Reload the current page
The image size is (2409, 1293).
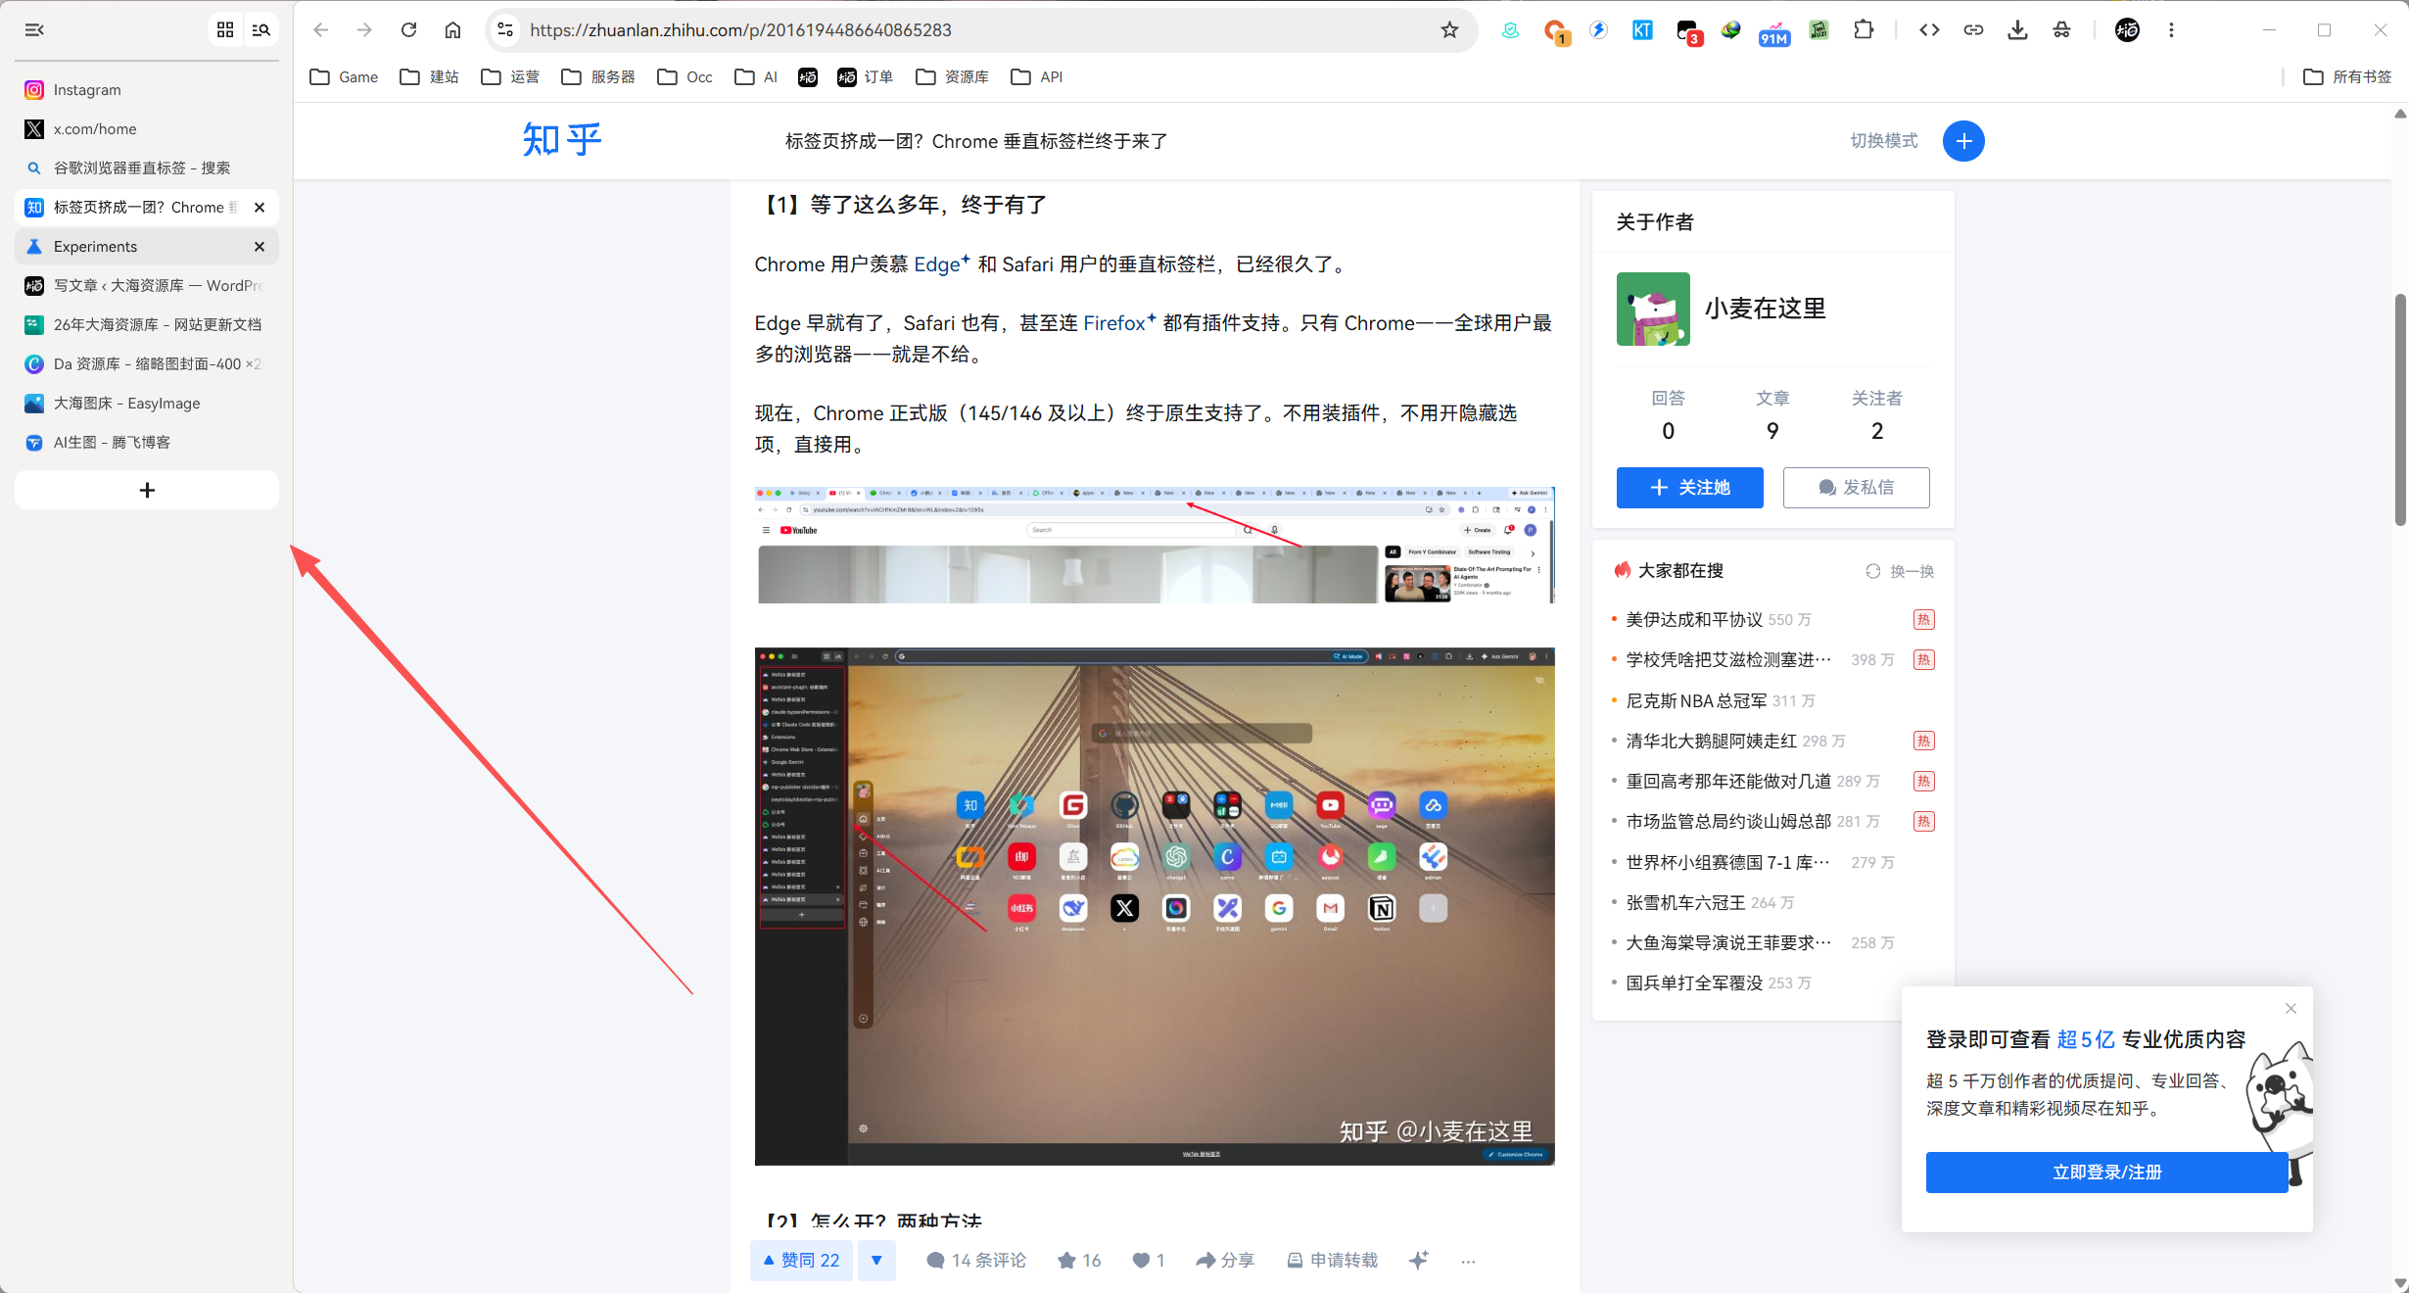(x=408, y=30)
